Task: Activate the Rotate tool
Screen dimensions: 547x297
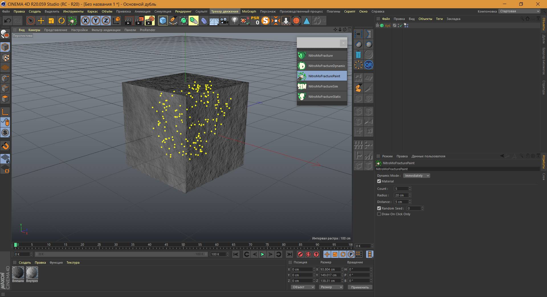Action: pyautogui.click(x=62, y=21)
